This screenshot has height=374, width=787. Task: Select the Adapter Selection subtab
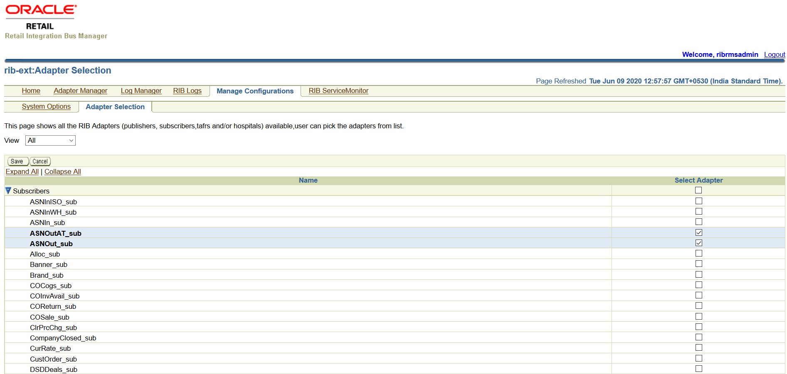coord(115,107)
